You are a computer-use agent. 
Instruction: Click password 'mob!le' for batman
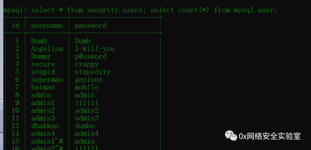tap(87, 87)
